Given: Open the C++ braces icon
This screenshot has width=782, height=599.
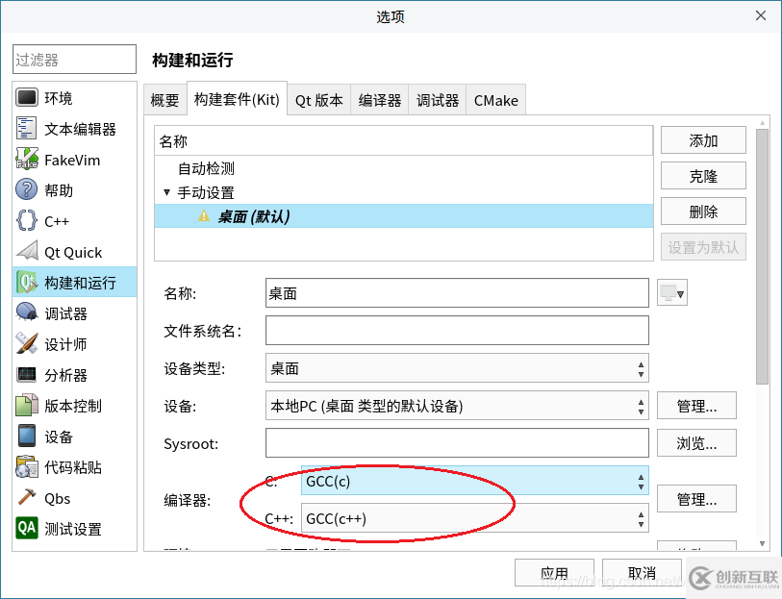Looking at the screenshot, I should [x=26, y=220].
